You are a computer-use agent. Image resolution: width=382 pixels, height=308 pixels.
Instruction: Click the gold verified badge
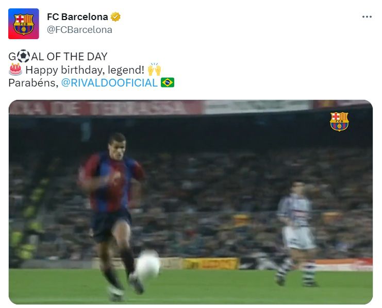click(x=115, y=17)
